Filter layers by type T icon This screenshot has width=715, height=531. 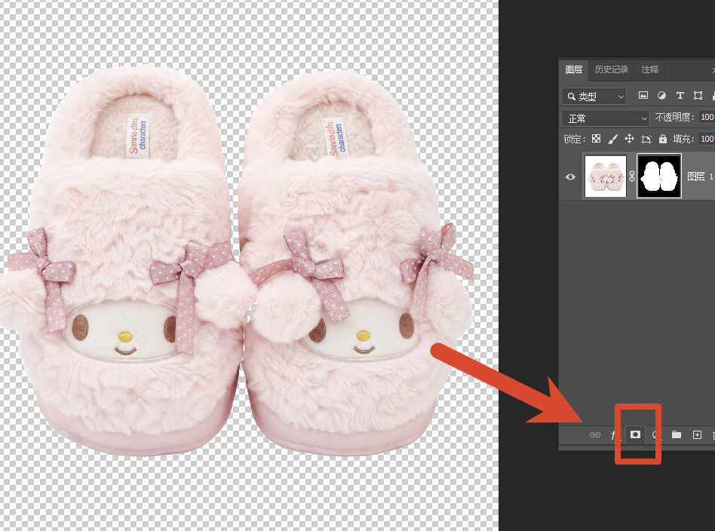(x=680, y=95)
